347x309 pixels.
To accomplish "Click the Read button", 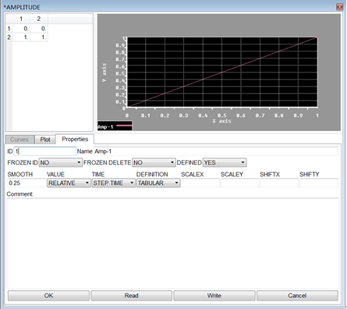I will click(x=131, y=296).
